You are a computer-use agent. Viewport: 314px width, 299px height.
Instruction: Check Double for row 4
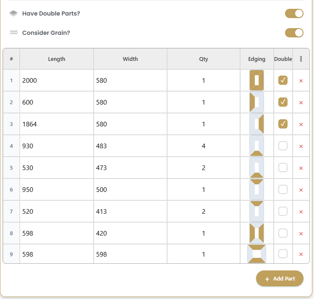click(283, 146)
